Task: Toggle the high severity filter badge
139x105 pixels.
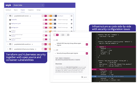Action: 56,35
